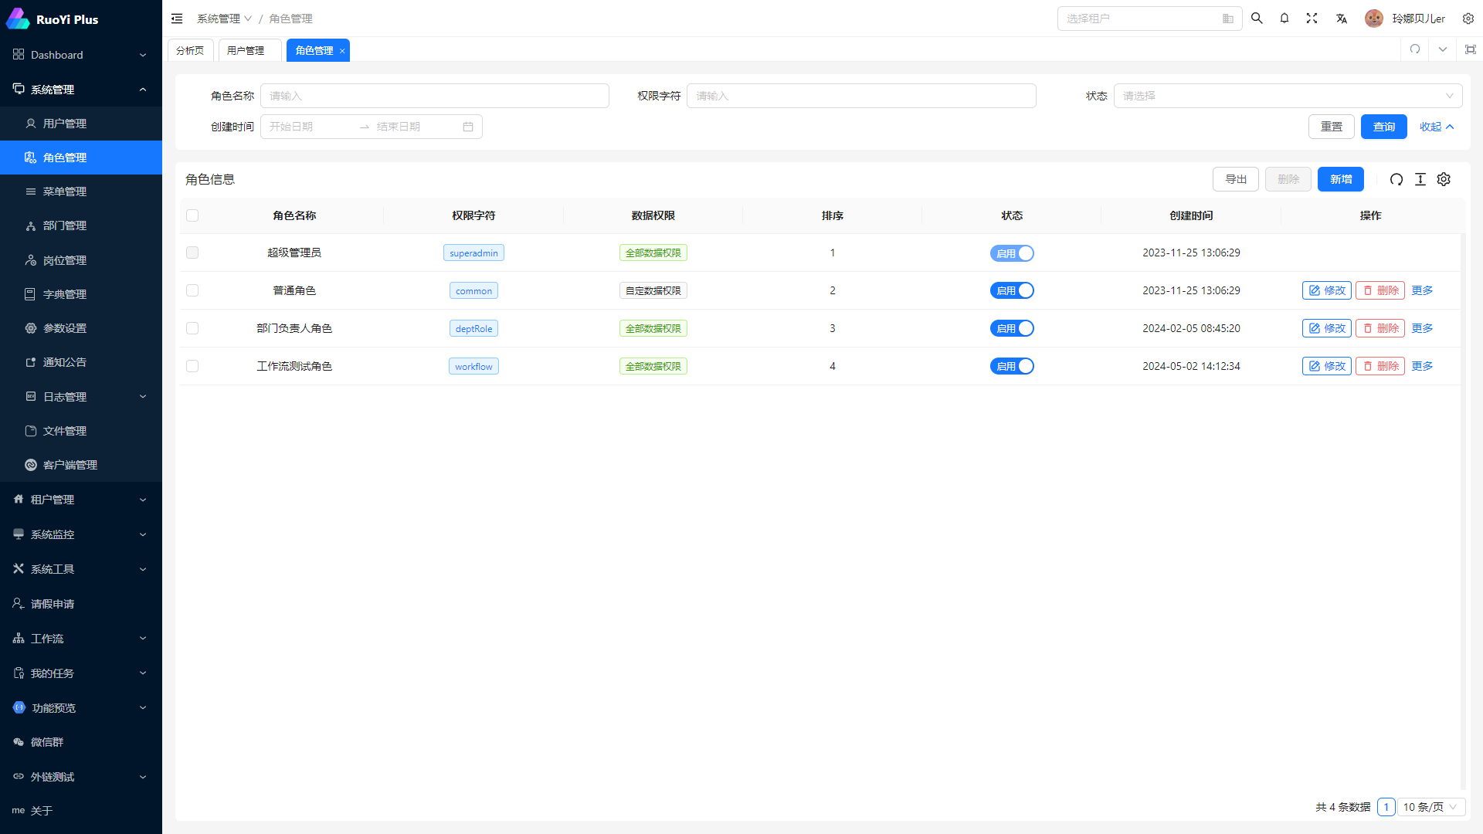Toggle the 启用 switch for 超级管理员
The image size is (1483, 834).
[x=1012, y=253]
